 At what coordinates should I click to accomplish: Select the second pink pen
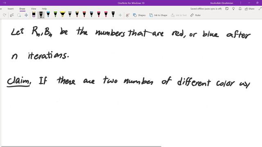click(x=106, y=15)
